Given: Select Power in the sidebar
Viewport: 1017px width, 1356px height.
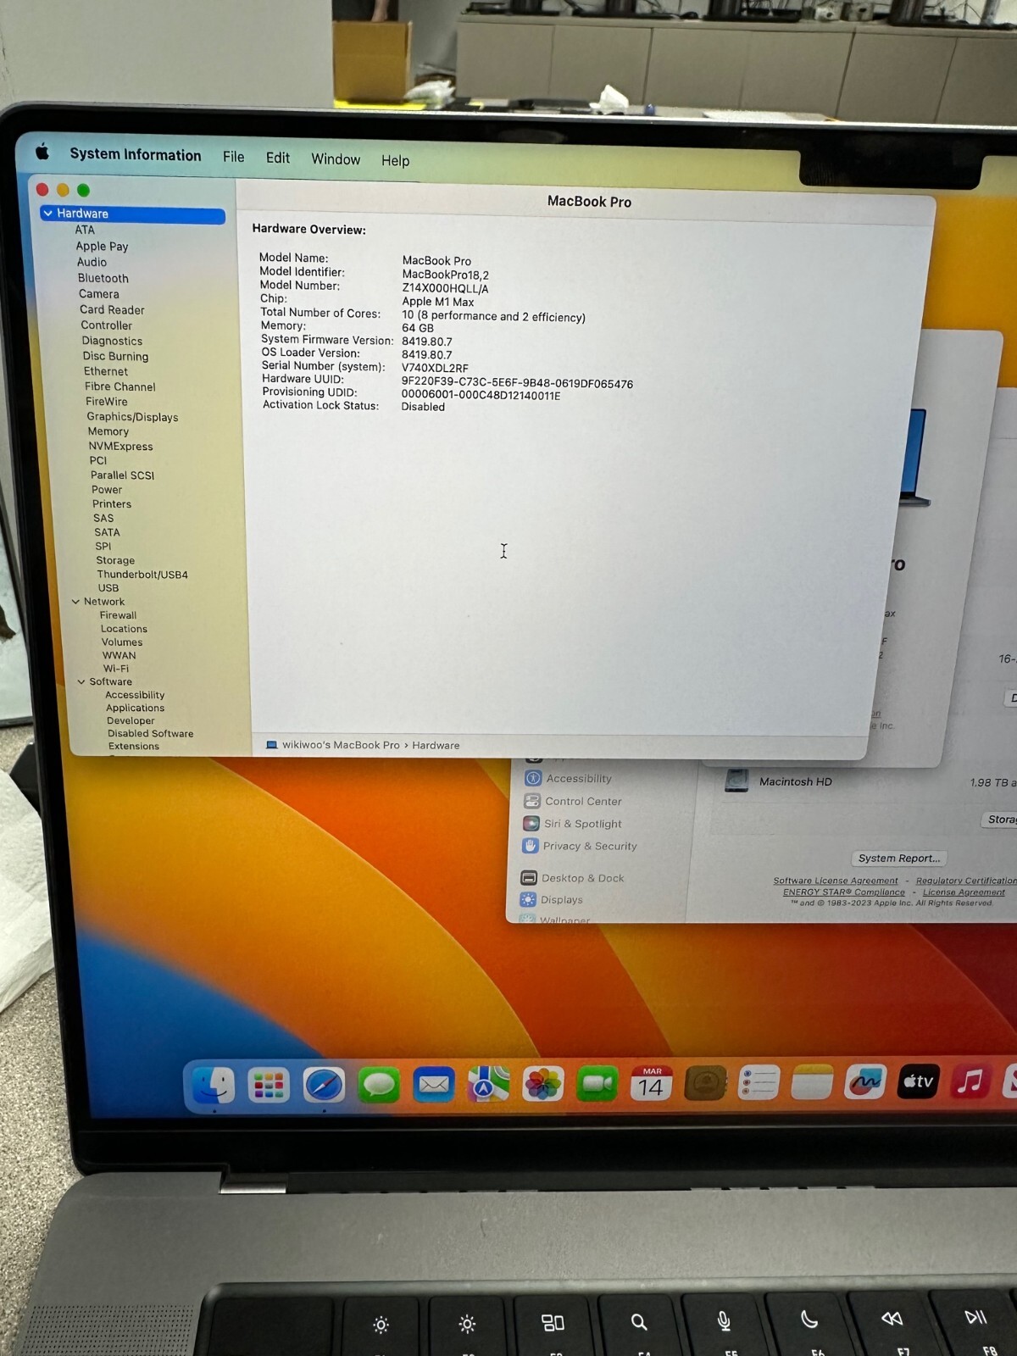Looking at the screenshot, I should pos(107,489).
